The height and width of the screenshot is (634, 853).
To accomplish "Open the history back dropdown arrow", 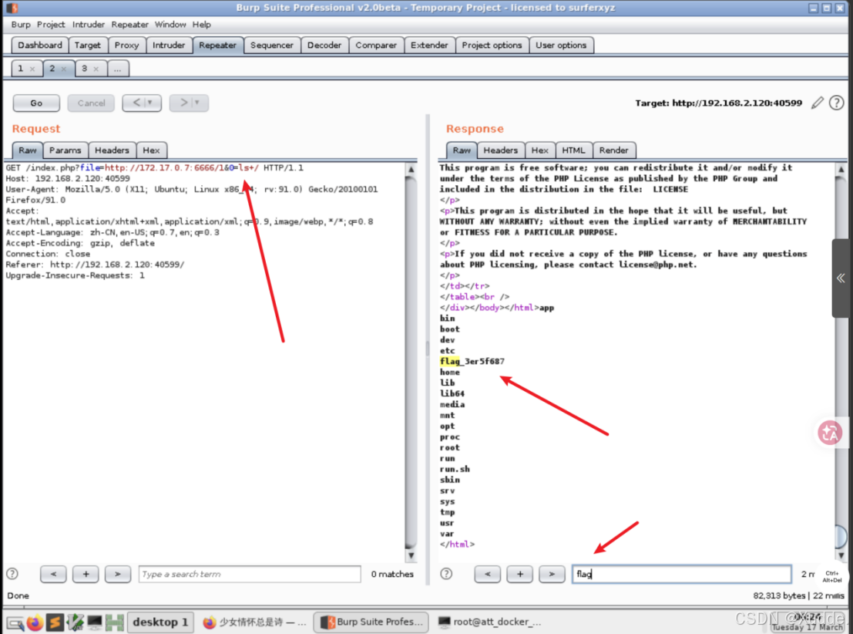I will point(150,103).
